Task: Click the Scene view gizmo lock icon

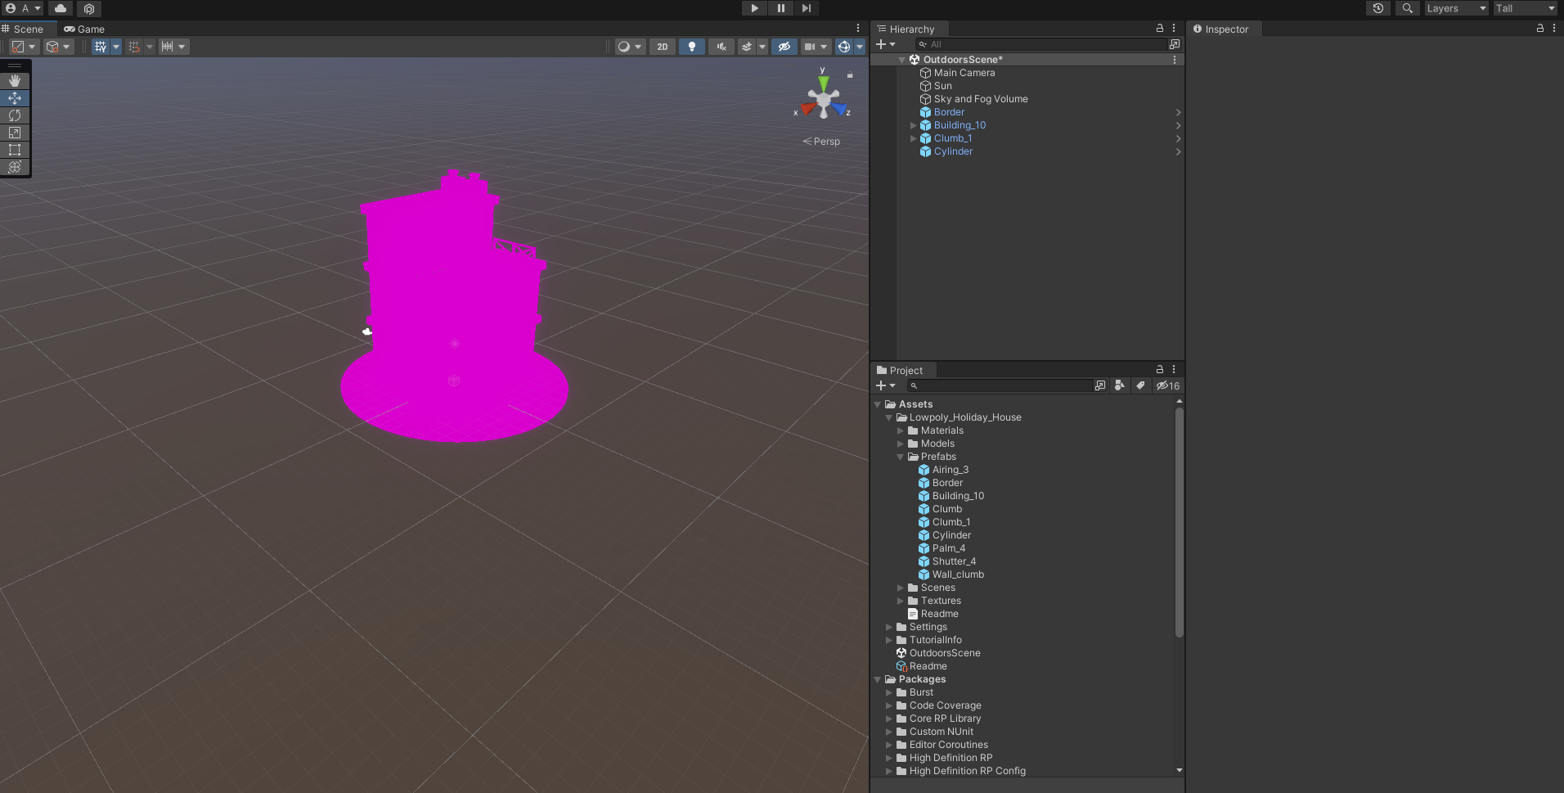Action: point(850,74)
